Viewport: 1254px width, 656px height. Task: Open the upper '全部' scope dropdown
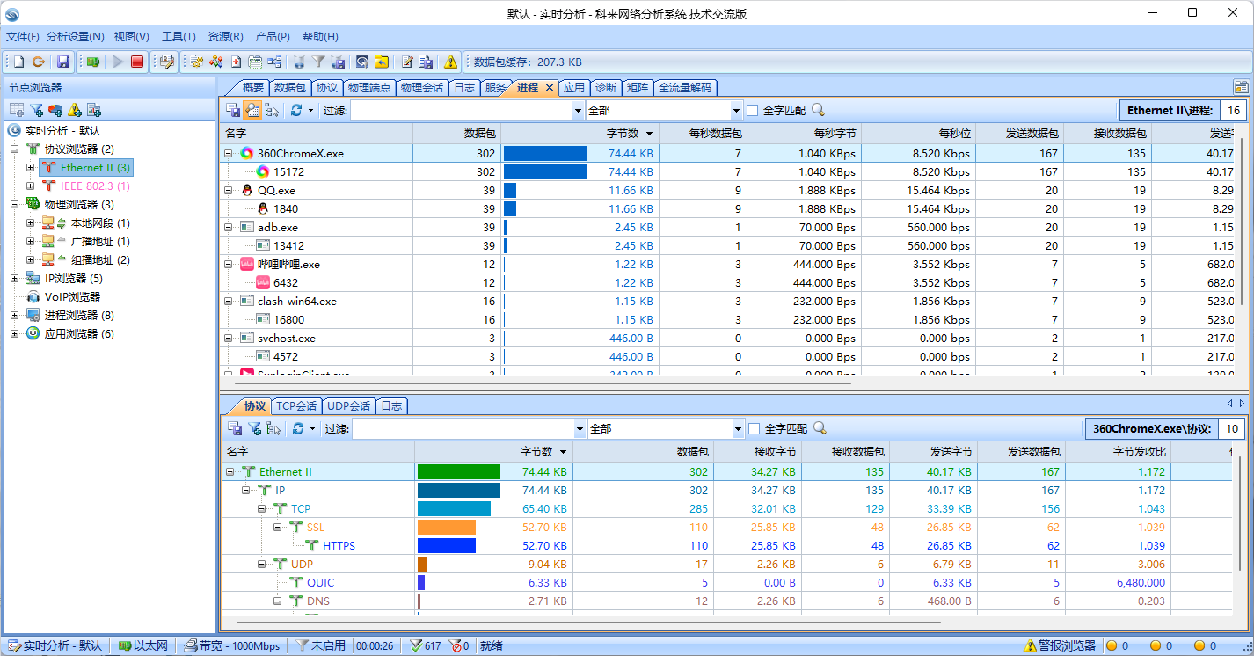pos(736,110)
